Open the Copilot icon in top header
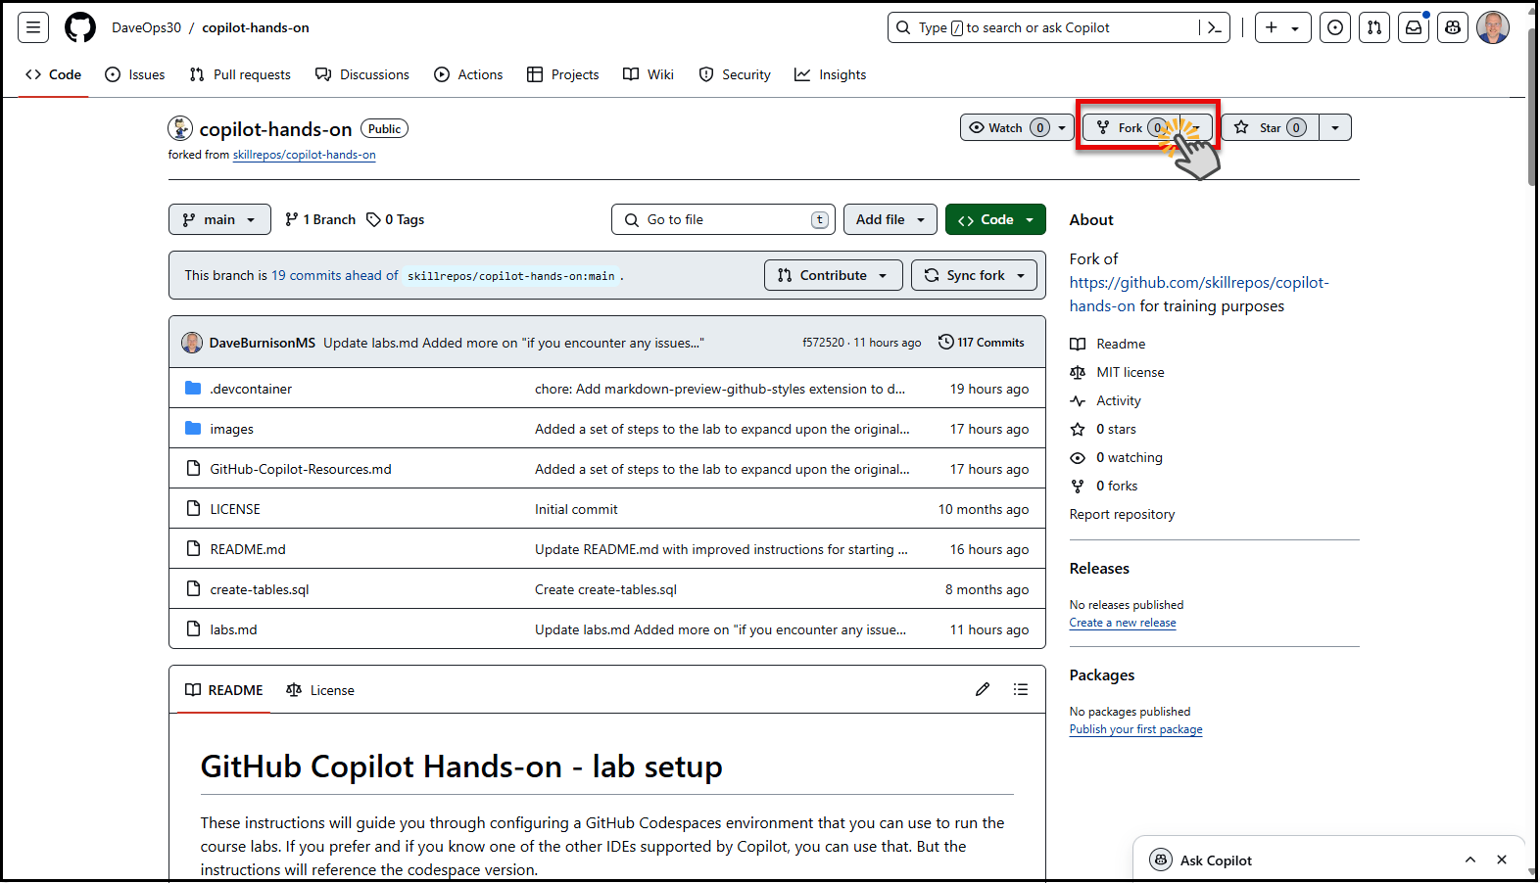The width and height of the screenshot is (1540, 883). [1453, 27]
